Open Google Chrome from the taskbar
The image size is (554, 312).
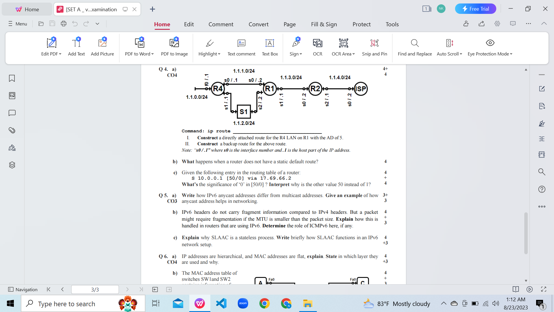pos(265,304)
